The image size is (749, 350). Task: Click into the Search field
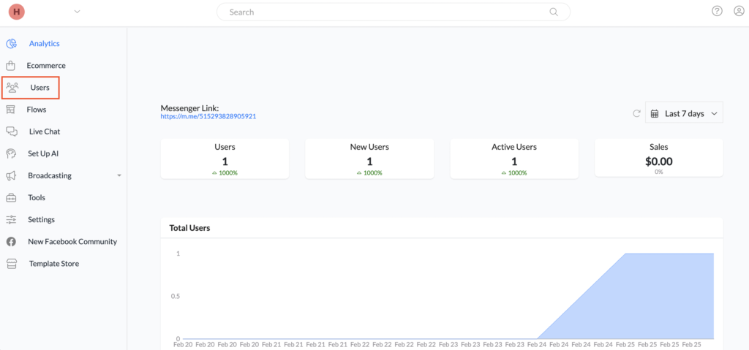pyautogui.click(x=393, y=12)
